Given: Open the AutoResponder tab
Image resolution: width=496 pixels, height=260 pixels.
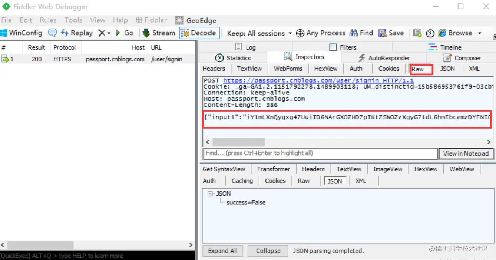Looking at the screenshot, I should pyautogui.click(x=384, y=58).
